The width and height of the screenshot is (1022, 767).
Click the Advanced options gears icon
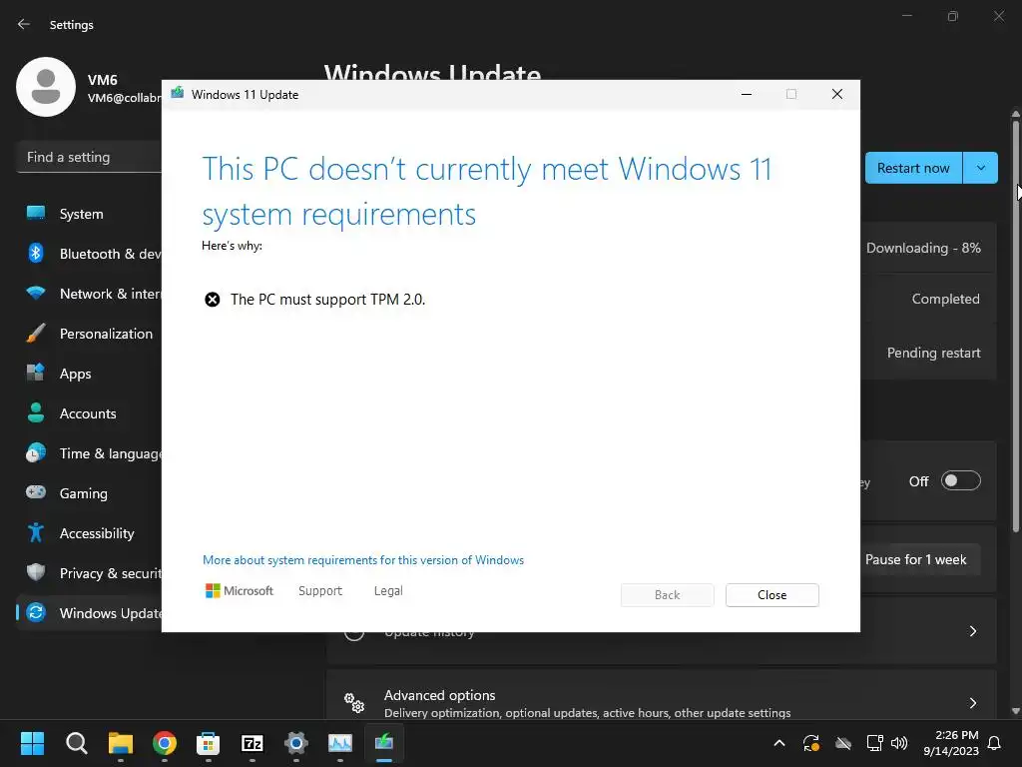coord(354,702)
